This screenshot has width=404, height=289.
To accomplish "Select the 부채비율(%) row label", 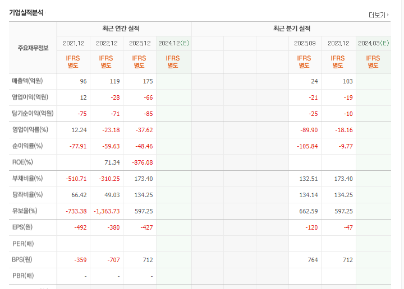I will click(27, 179).
